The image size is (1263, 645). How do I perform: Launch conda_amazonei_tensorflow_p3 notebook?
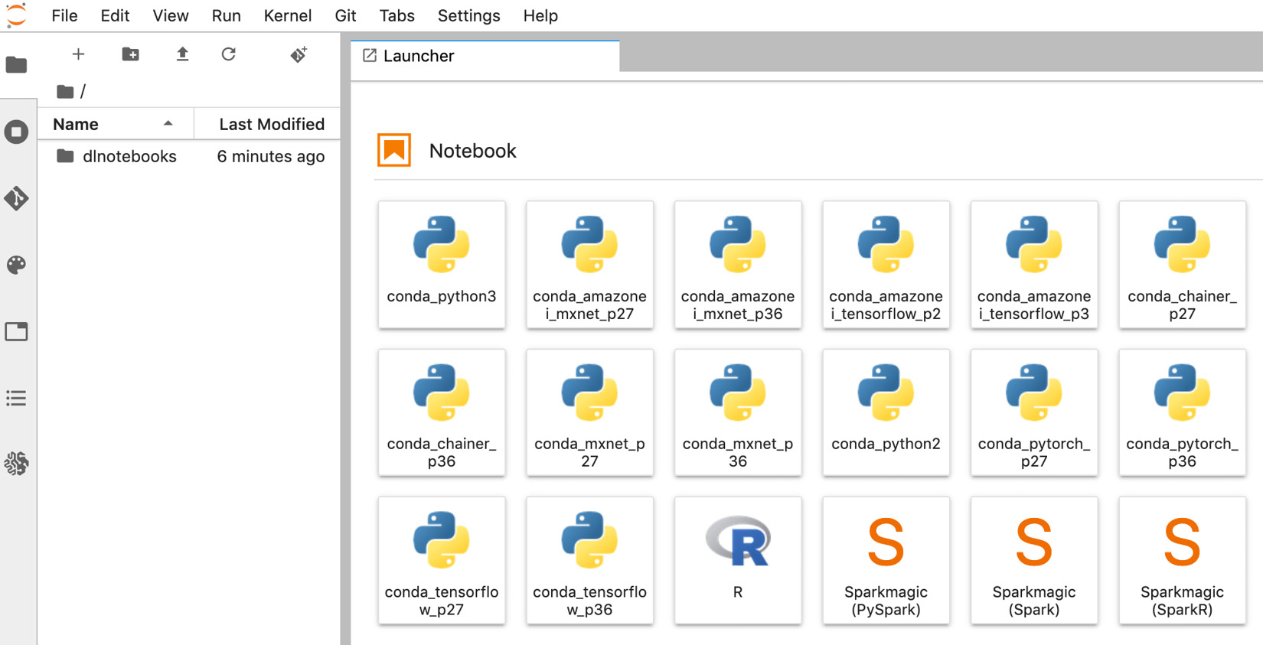coord(1034,265)
